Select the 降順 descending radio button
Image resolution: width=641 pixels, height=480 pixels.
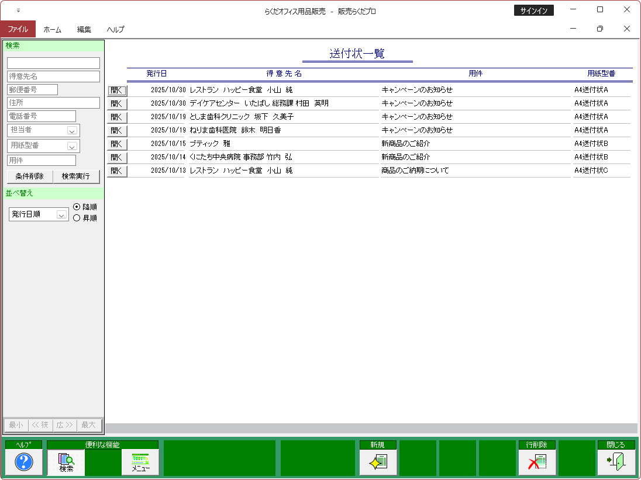(x=77, y=207)
